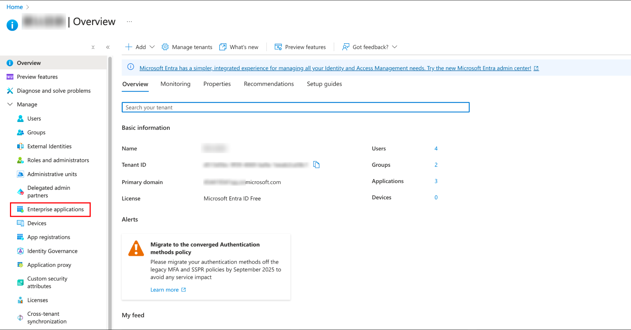631x330 pixels.
Task: Focus the Search your tenant field
Action: [296, 107]
